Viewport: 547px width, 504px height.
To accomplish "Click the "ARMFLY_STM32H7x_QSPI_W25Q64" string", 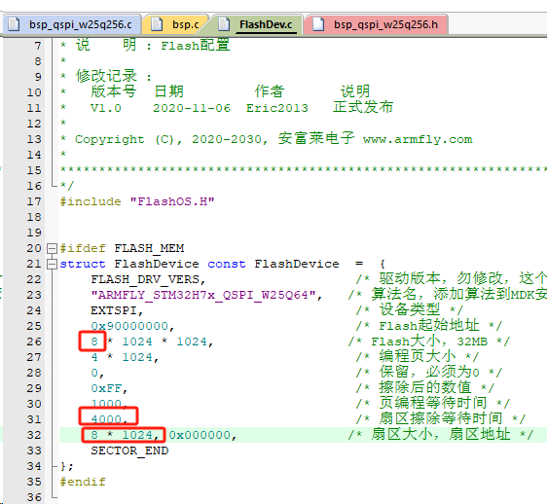I will (203, 295).
